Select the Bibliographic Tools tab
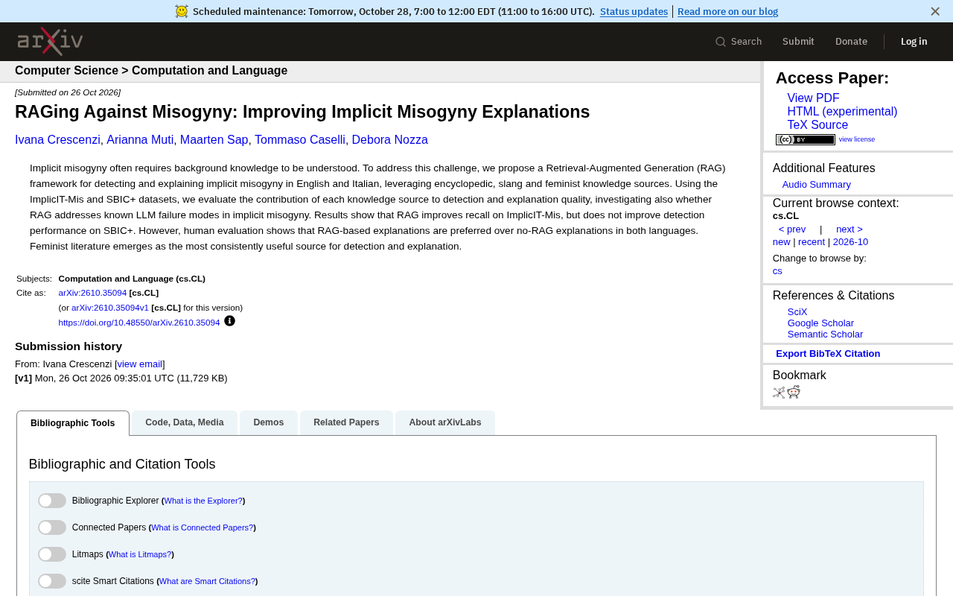The width and height of the screenshot is (953, 596). (x=73, y=423)
